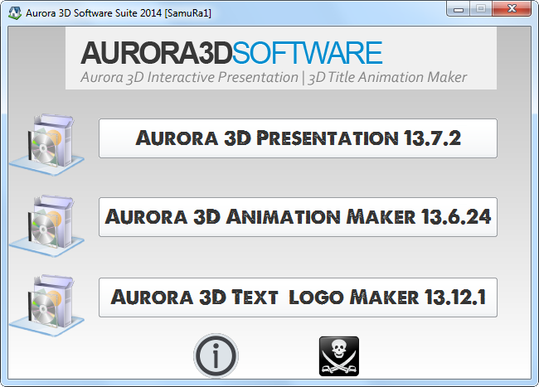The height and width of the screenshot is (387, 539).
Task: Click the AURORA3DSOFTWARE banner logo
Action: 281,58
